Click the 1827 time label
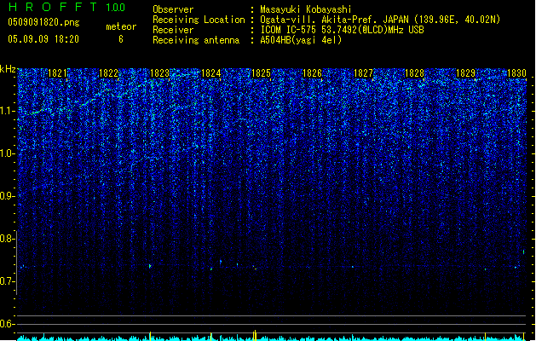536x341 pixels. [x=363, y=73]
